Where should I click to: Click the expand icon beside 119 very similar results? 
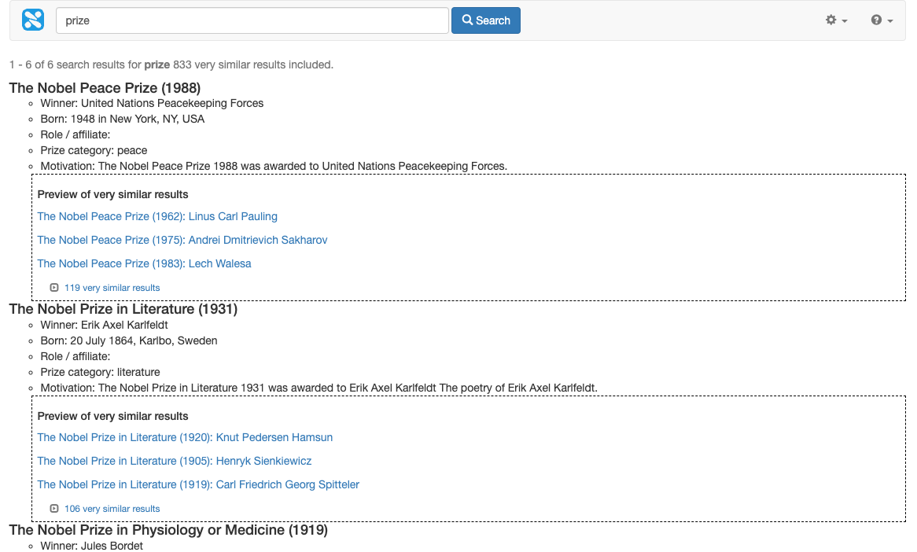click(53, 287)
